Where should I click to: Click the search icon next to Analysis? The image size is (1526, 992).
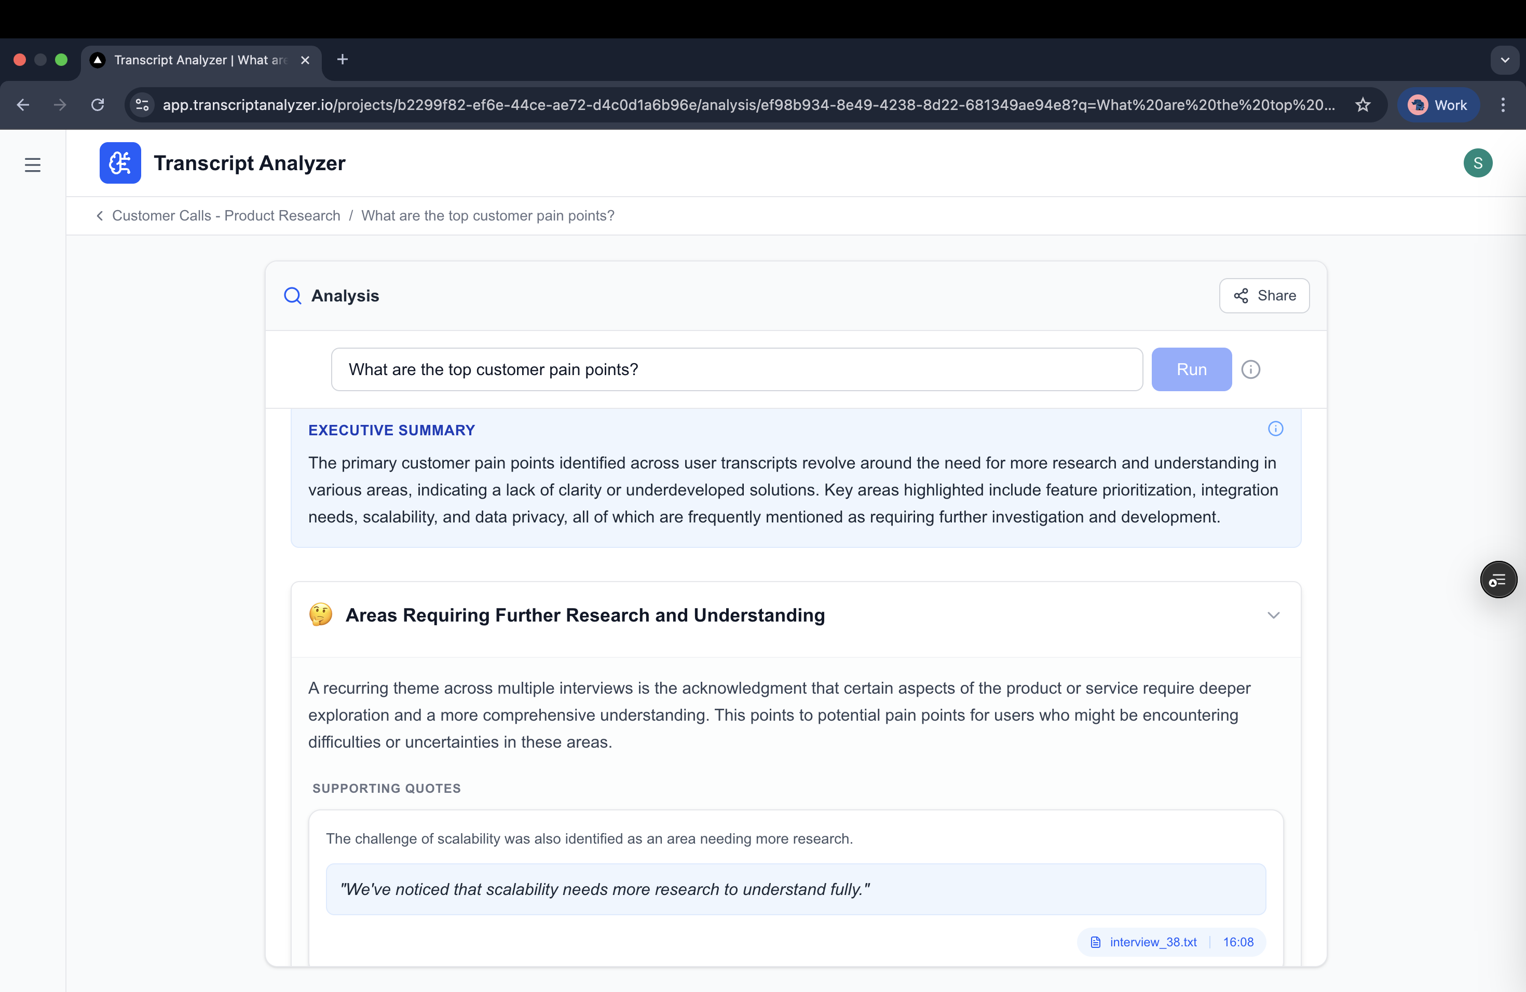pos(292,295)
